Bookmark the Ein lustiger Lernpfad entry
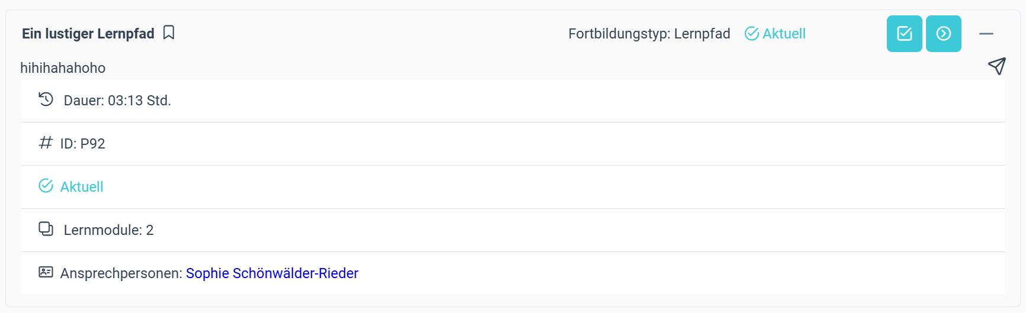This screenshot has width=1026, height=313. (169, 33)
